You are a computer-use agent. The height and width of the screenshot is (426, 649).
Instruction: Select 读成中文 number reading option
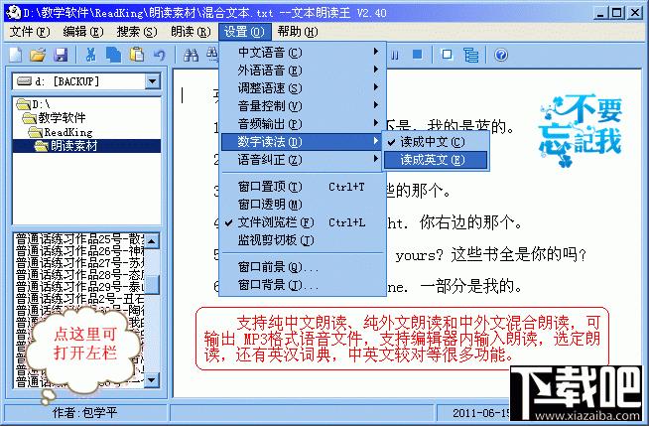point(432,142)
